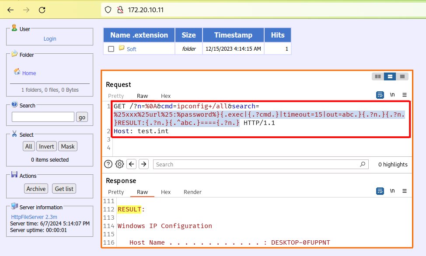Click the HFS search text field
Viewport: 426px width, 256px height.
tap(43, 117)
